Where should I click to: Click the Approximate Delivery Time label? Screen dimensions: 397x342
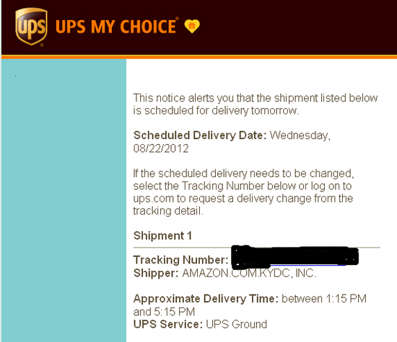206,299
